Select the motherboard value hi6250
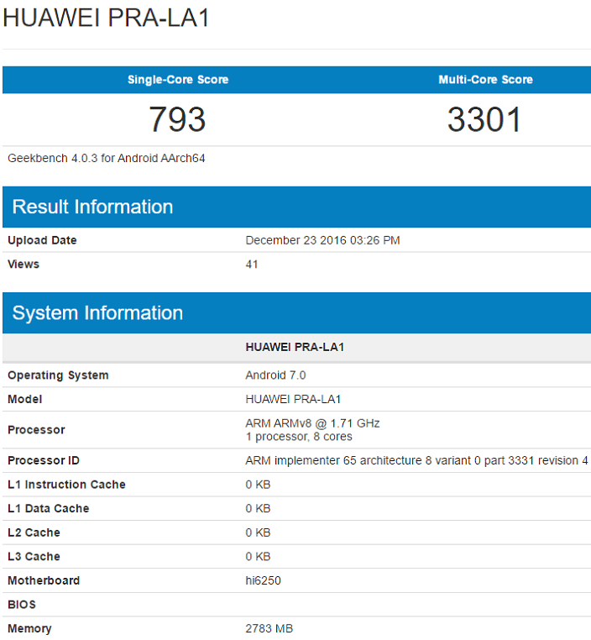The image size is (591, 640). pos(263,581)
